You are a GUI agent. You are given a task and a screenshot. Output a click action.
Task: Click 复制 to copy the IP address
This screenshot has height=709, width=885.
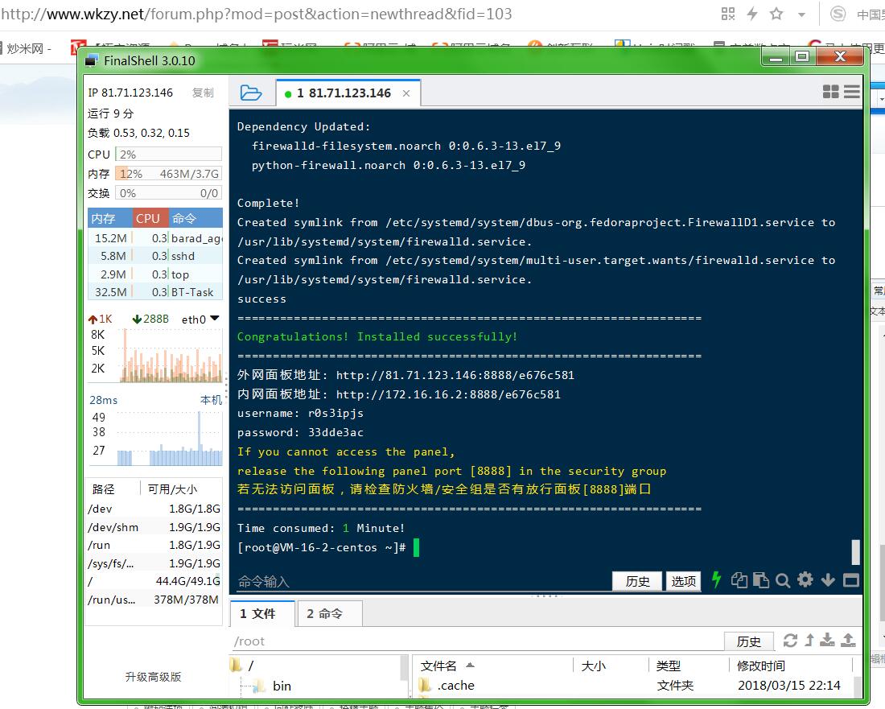point(203,93)
